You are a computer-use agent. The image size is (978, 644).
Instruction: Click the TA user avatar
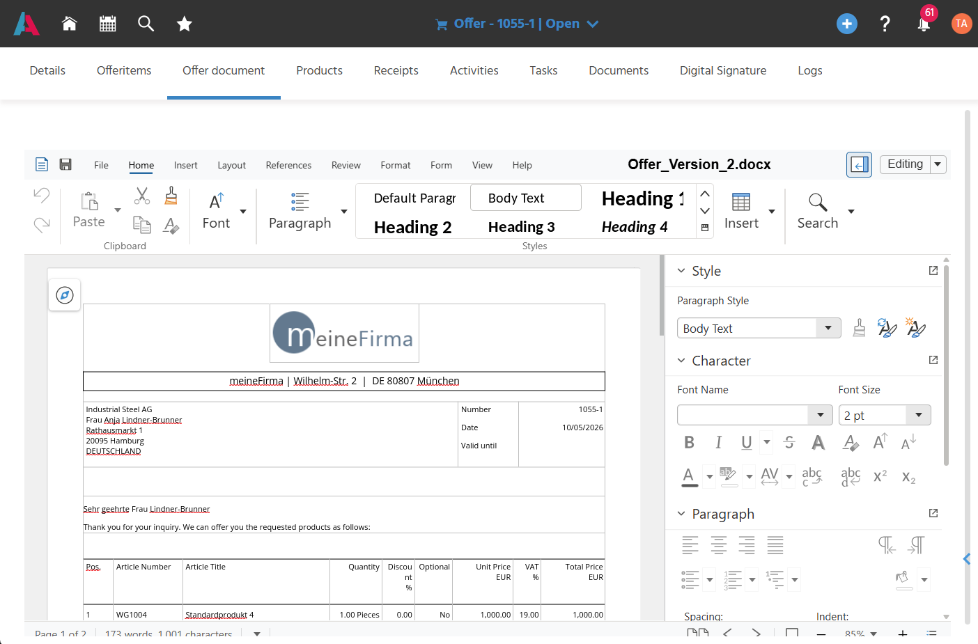coord(961,24)
